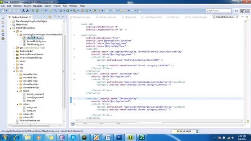This screenshot has width=251, height=141.
Task: Click the Debug bug toolbar icon
Action: (61, 11)
